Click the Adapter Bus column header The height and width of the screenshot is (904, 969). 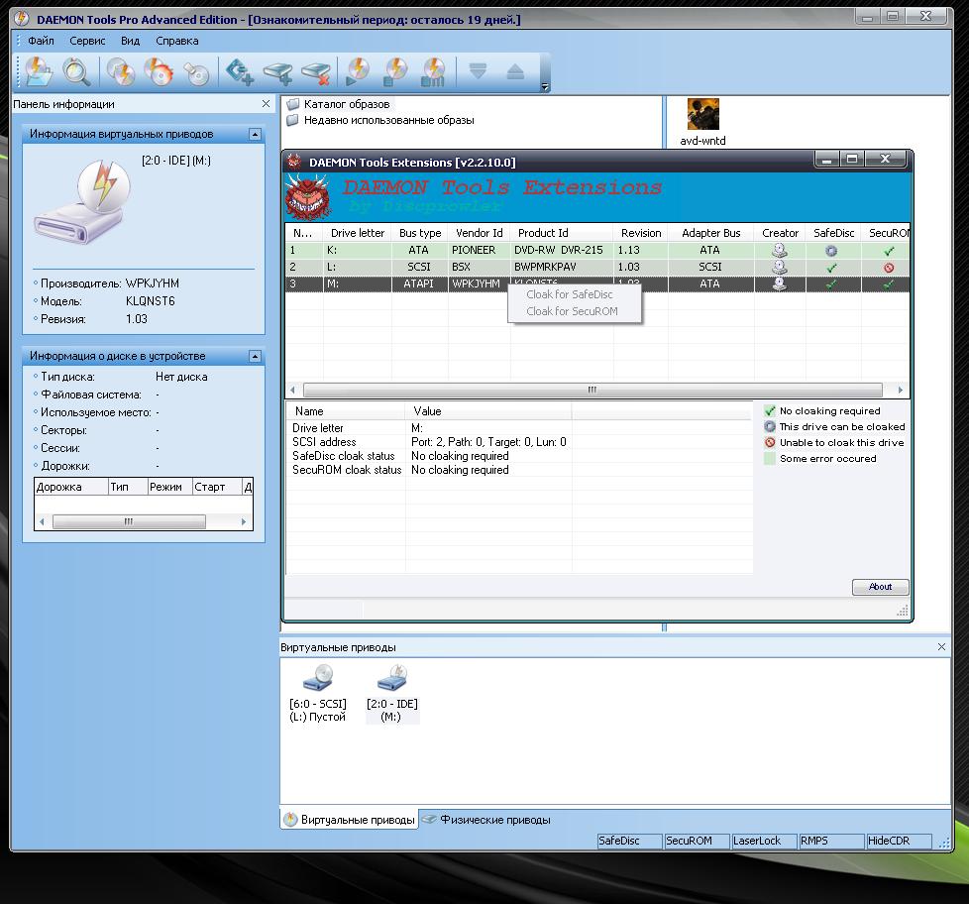tap(710, 233)
